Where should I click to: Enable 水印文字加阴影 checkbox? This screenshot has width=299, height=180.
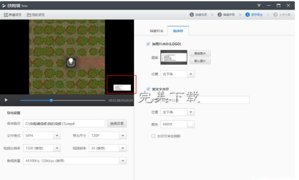[153, 136]
